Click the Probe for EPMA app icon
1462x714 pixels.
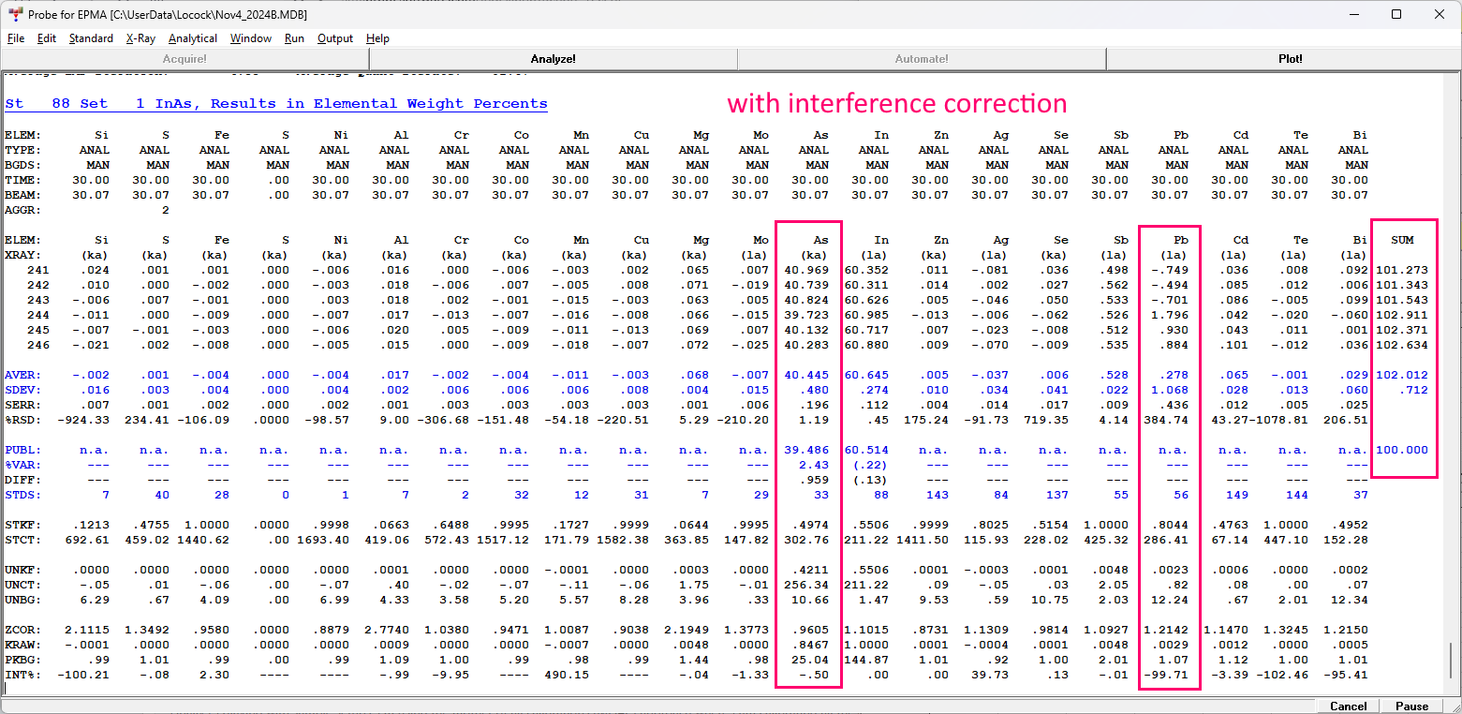click(16, 14)
